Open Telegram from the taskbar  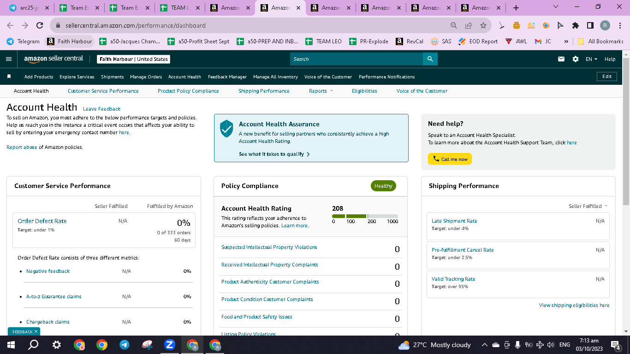point(124,345)
